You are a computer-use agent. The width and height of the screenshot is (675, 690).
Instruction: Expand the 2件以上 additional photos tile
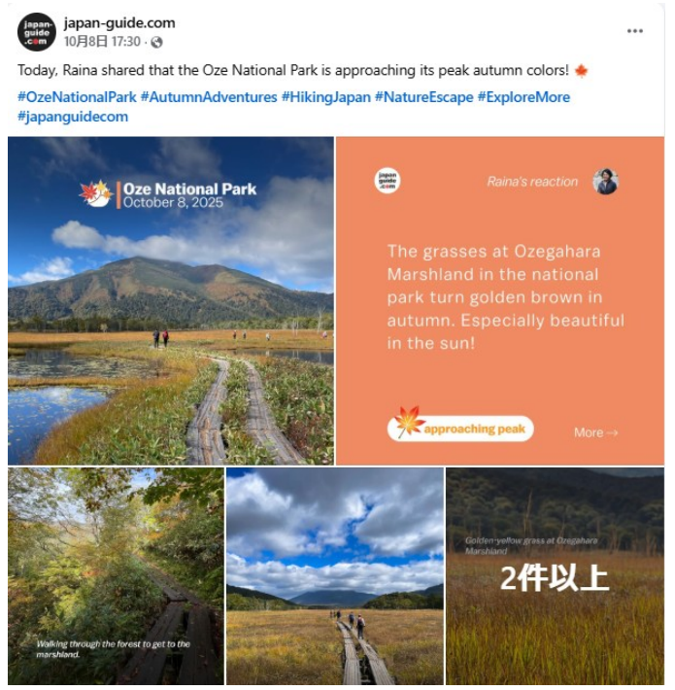555,576
